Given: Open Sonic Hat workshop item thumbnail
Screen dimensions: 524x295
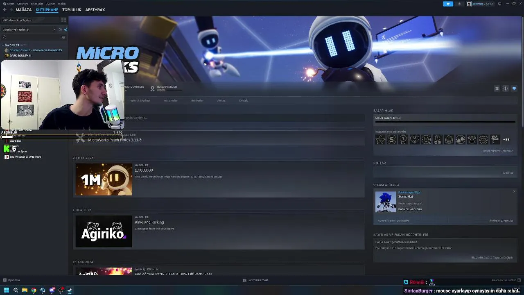Looking at the screenshot, I should [386, 202].
